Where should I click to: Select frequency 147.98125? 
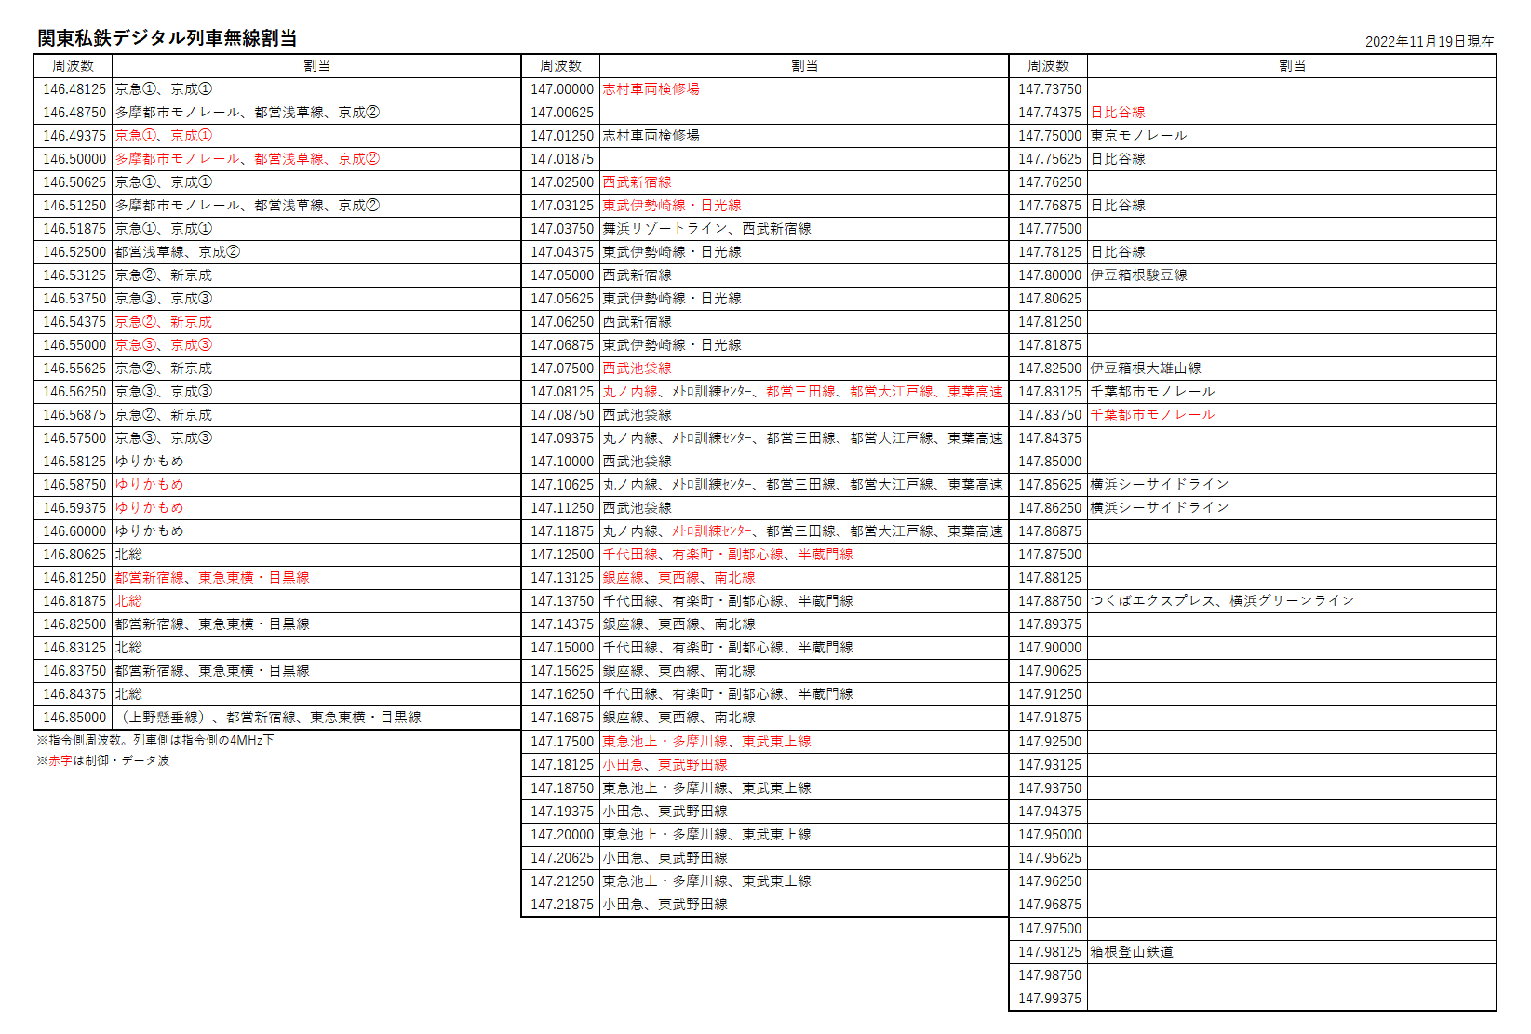(1050, 952)
